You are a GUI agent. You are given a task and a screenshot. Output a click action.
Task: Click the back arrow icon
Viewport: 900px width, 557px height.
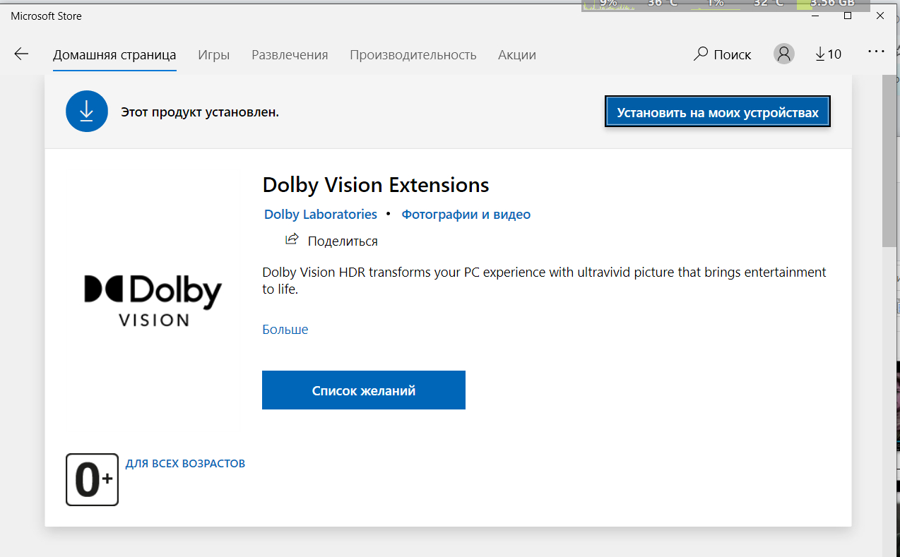click(21, 54)
